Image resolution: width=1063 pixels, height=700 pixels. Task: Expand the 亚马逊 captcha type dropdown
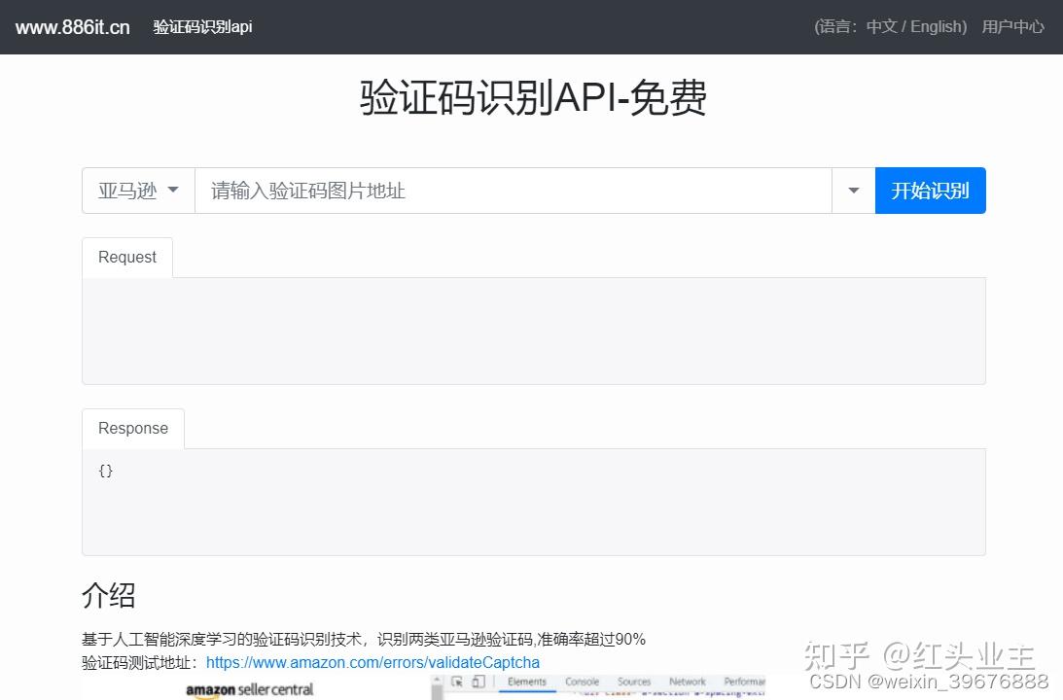click(x=138, y=191)
